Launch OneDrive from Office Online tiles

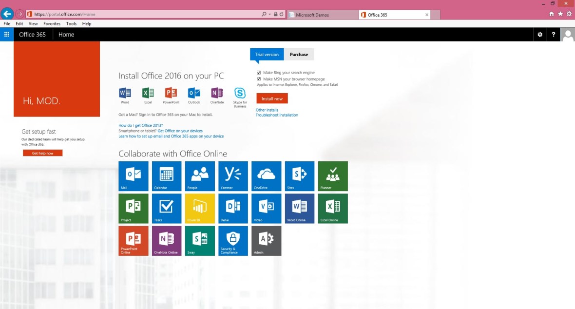[266, 176]
